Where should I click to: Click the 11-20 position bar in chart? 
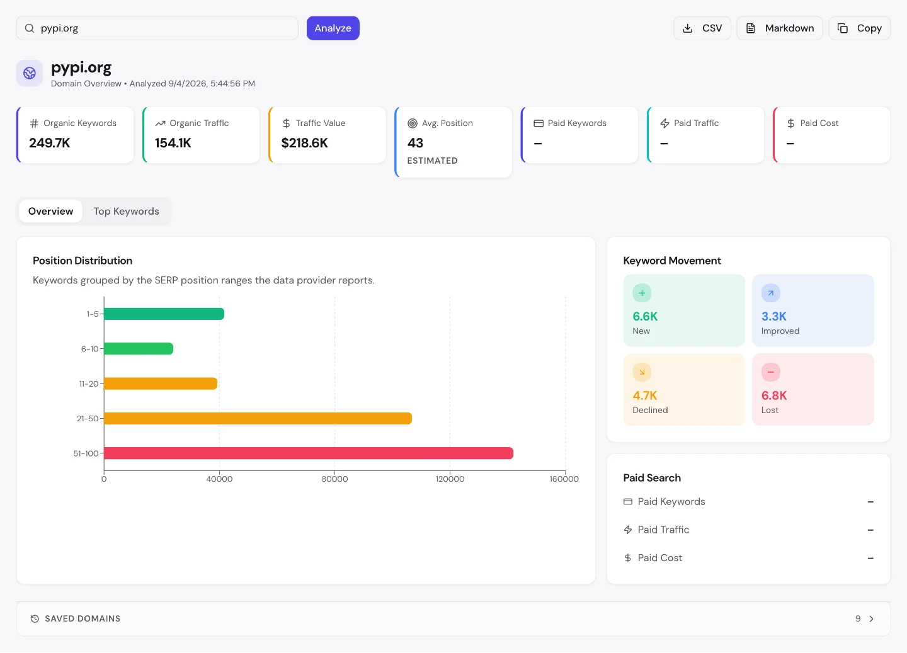pyautogui.click(x=161, y=383)
